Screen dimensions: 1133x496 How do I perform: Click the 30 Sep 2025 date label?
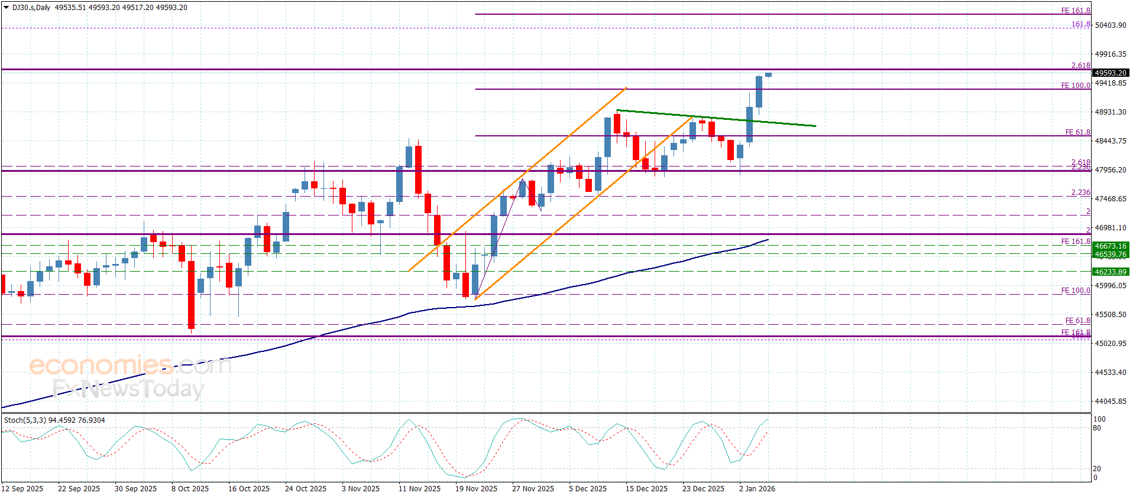click(x=135, y=488)
